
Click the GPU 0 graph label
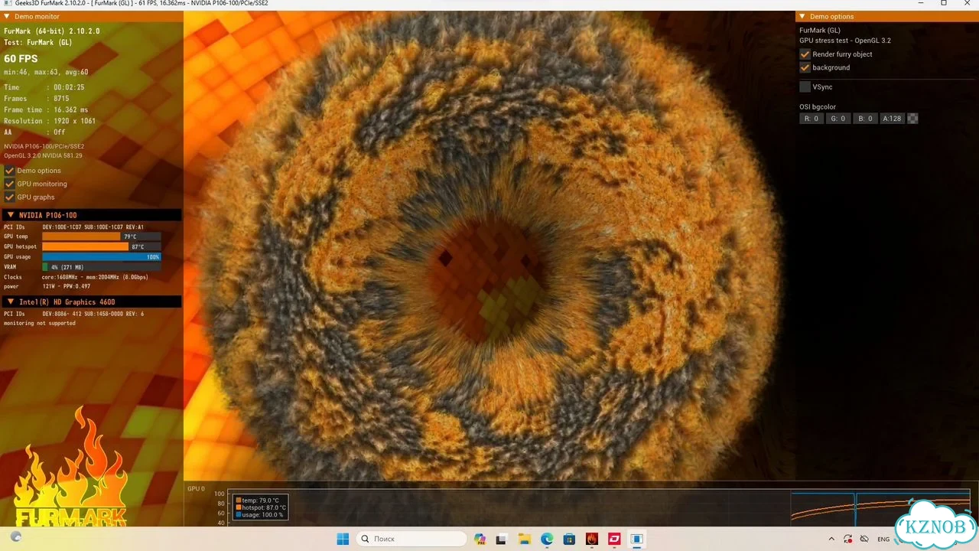pos(196,488)
